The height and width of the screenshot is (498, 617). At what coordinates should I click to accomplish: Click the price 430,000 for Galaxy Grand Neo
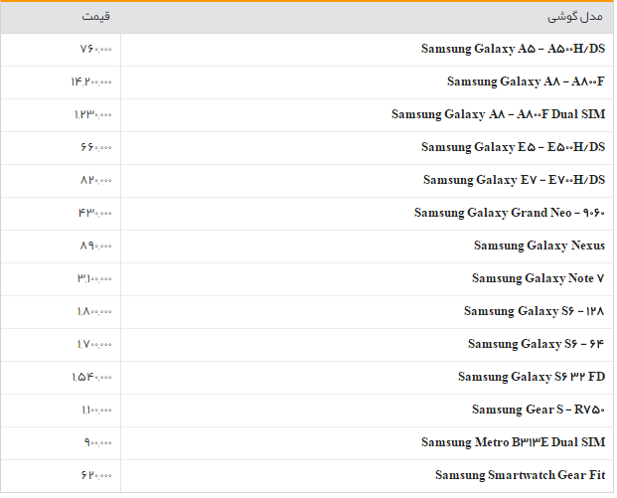point(94,213)
